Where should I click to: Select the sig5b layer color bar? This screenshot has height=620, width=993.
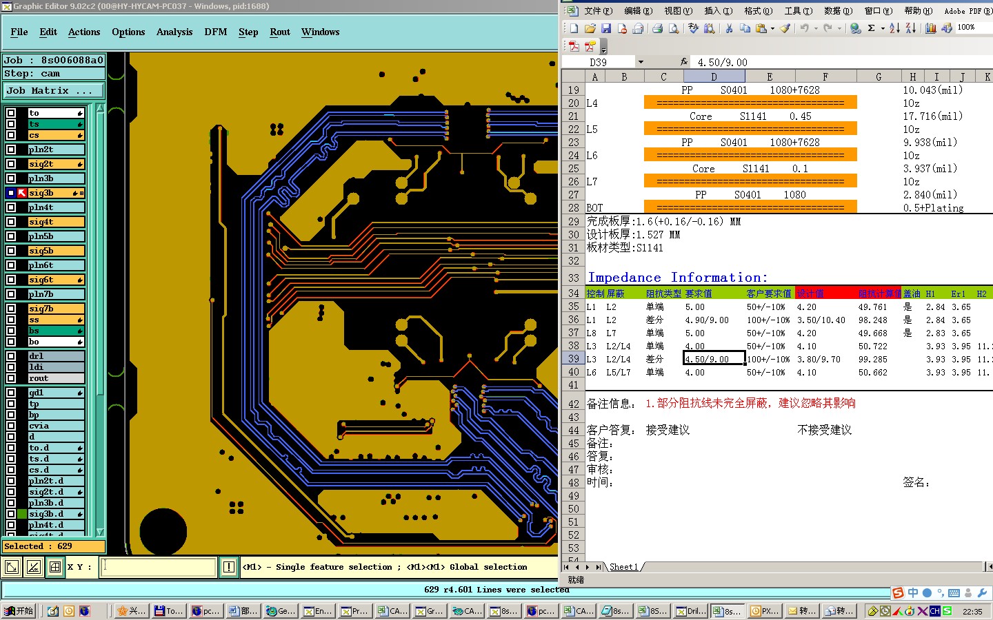(56, 251)
